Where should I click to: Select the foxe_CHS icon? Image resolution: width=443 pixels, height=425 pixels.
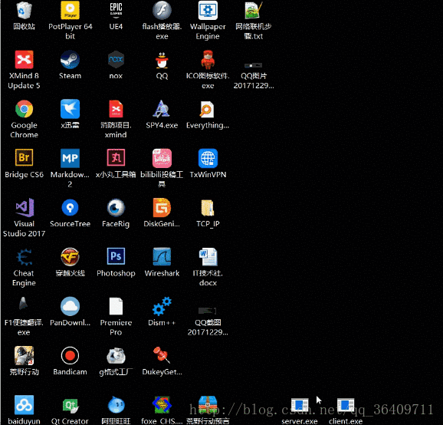[x=162, y=404]
